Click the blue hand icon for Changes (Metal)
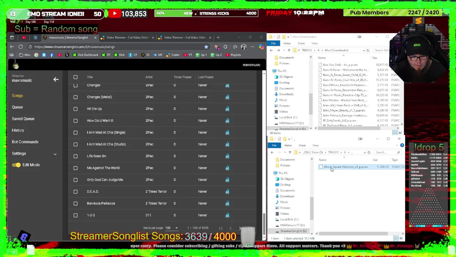 227,97
